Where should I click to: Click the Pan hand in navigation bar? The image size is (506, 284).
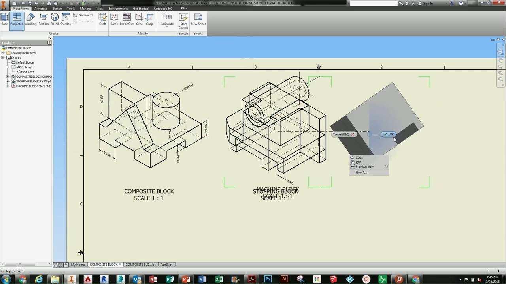pos(500,60)
